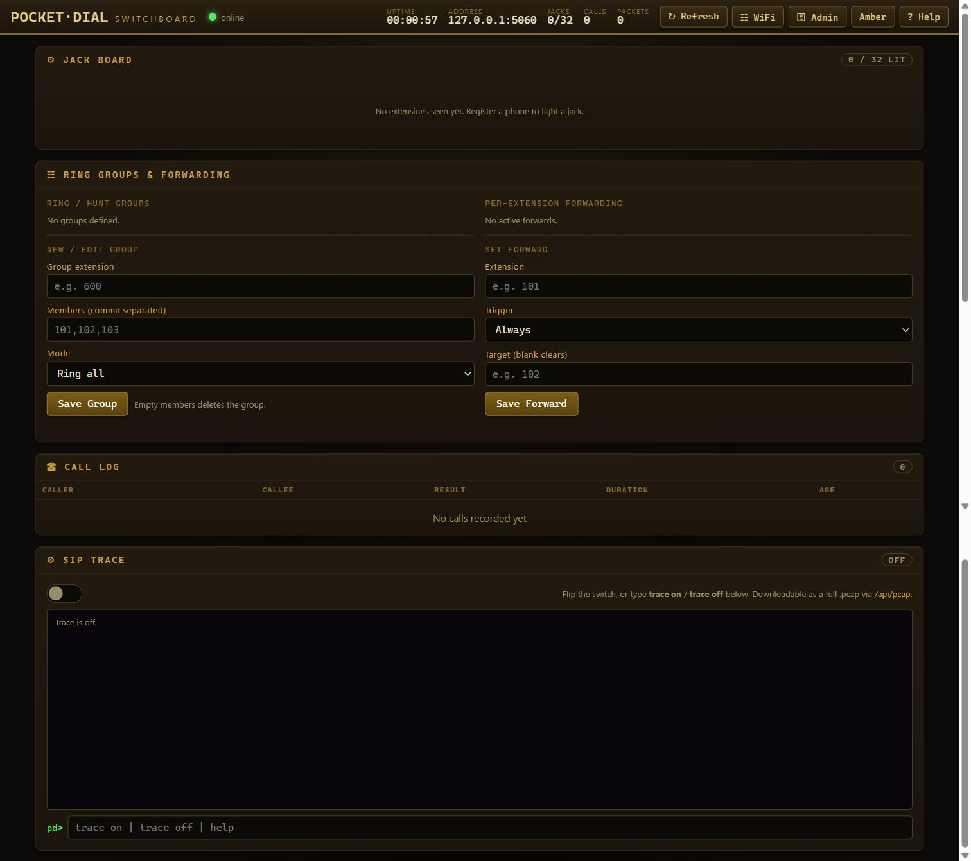This screenshot has width=971, height=861.
Task: Click the 'No extensions seen yet' message
Action: coord(479,112)
